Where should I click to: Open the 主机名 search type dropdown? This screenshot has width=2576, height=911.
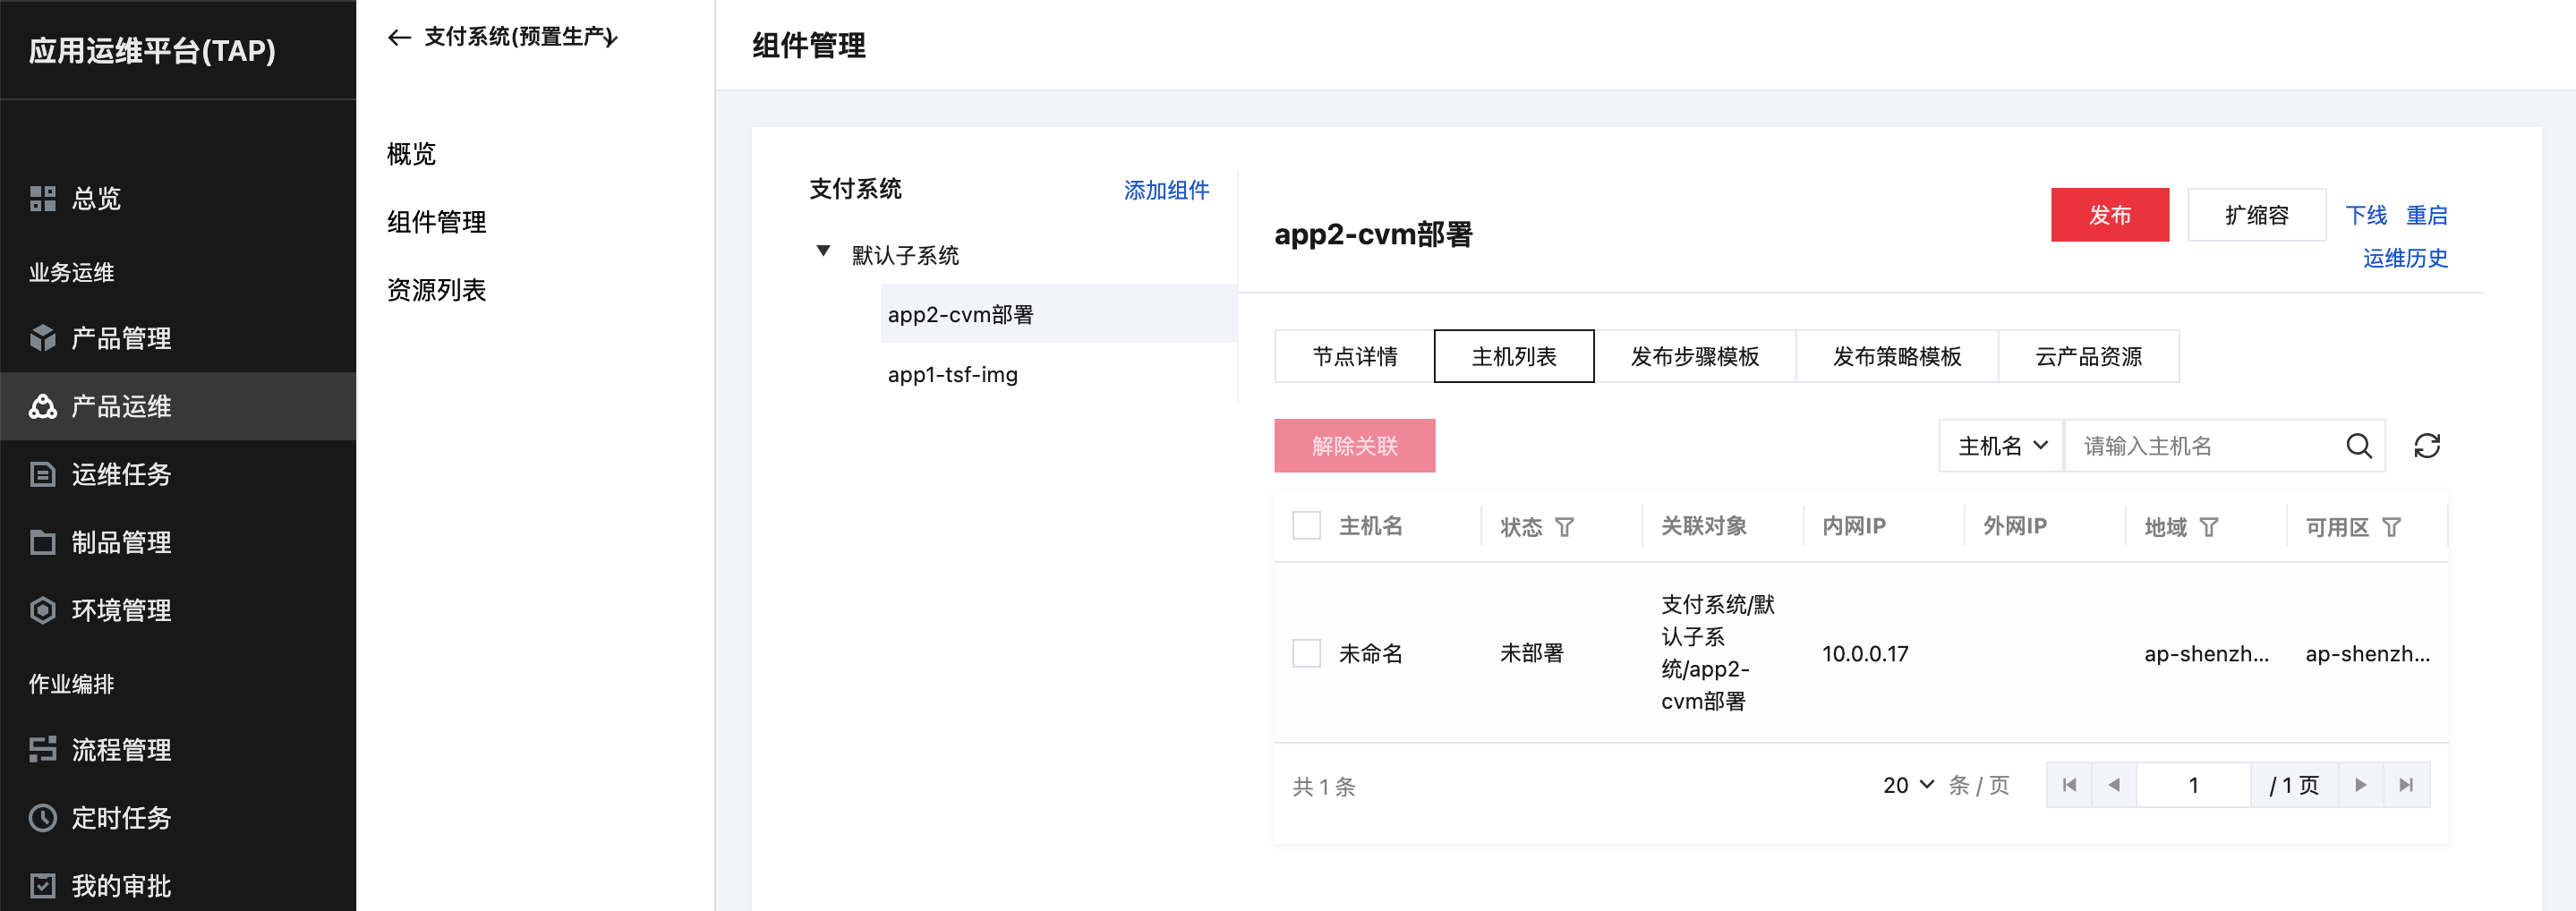(x=2001, y=446)
